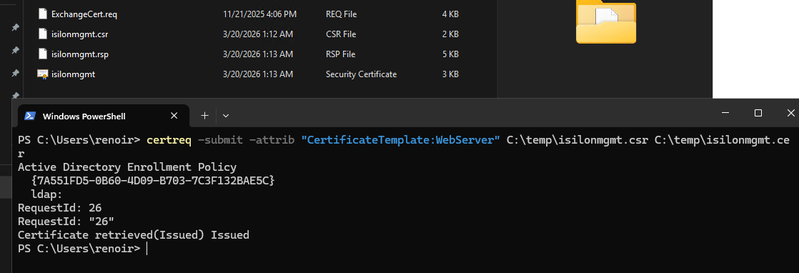Click the "CertificateTemplate:WebServer" string in terminal
This screenshot has height=273, width=799.
click(x=401, y=141)
